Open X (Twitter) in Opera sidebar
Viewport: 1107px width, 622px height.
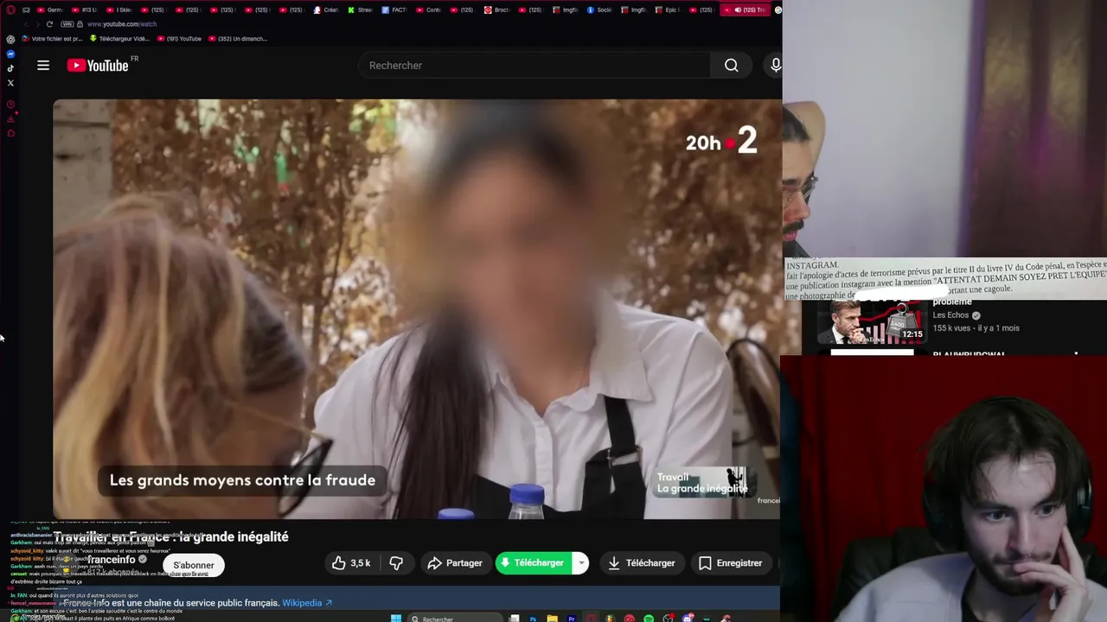(10, 83)
